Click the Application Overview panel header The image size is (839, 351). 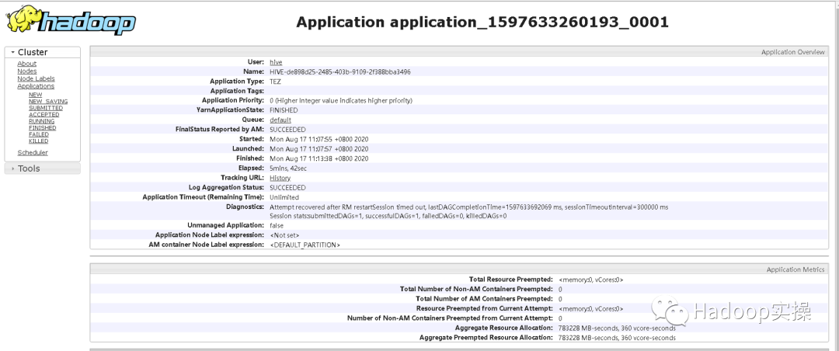click(459, 52)
